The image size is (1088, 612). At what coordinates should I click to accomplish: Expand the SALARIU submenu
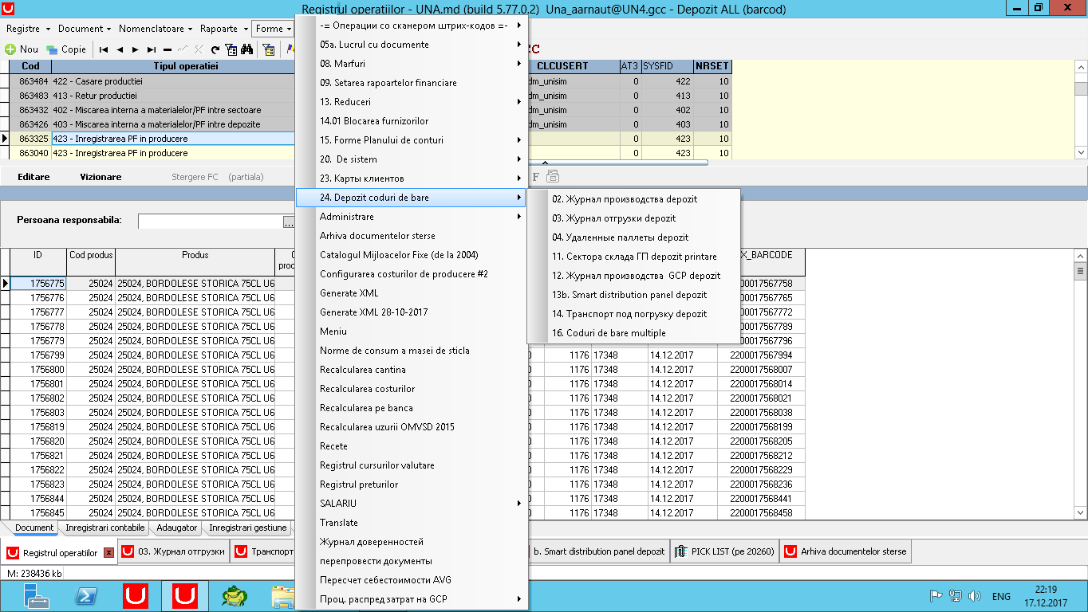pyautogui.click(x=412, y=504)
